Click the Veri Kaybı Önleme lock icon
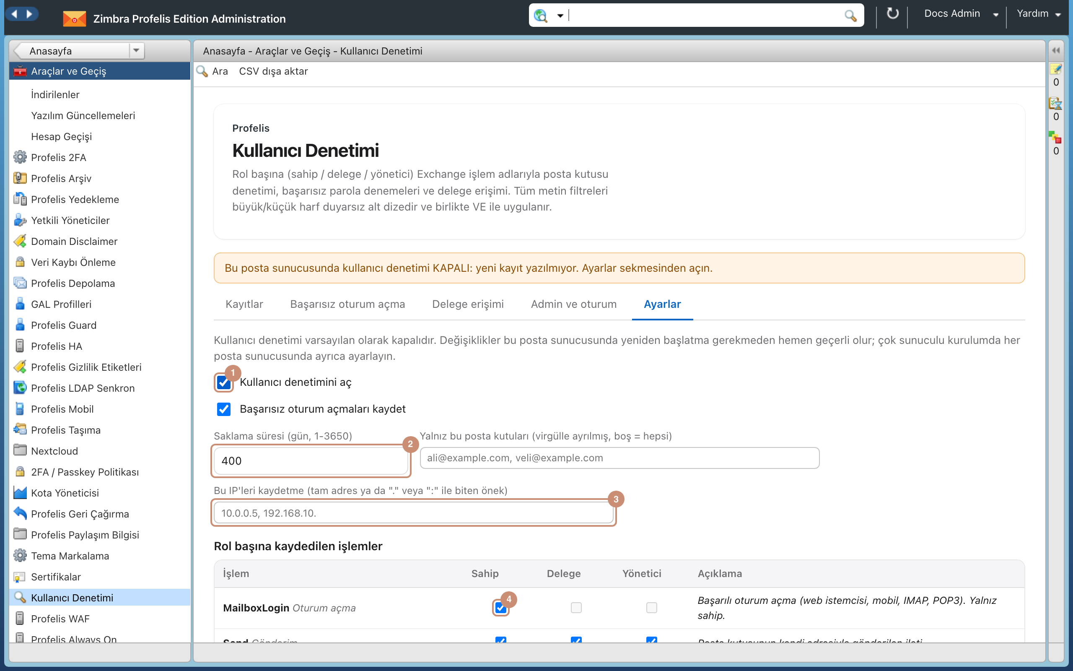The width and height of the screenshot is (1073, 671). pyautogui.click(x=20, y=262)
